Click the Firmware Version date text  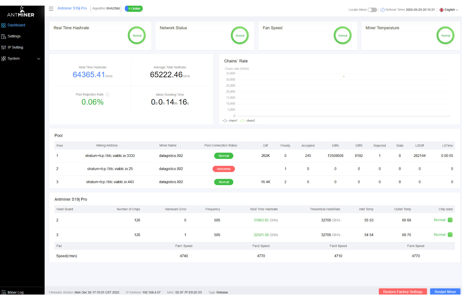(97, 293)
